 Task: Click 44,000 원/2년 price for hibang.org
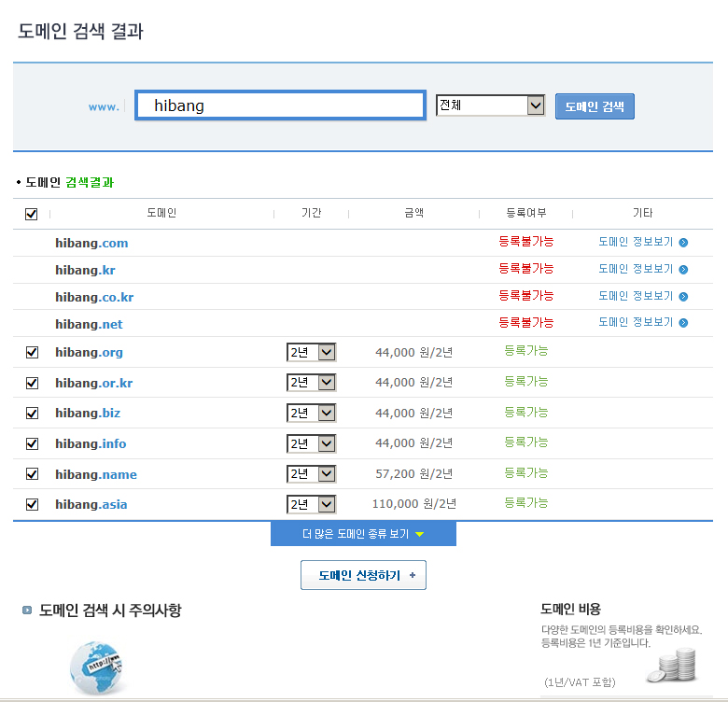(413, 352)
